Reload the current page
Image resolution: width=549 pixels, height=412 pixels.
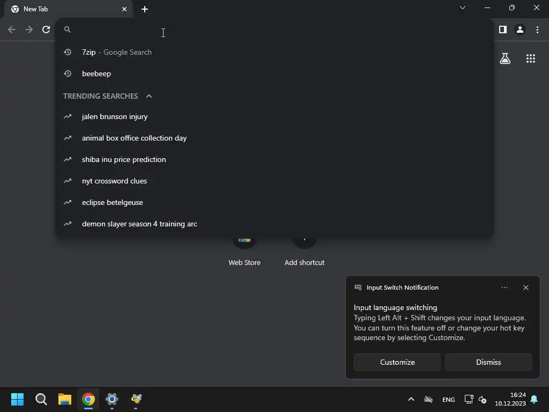[46, 30]
